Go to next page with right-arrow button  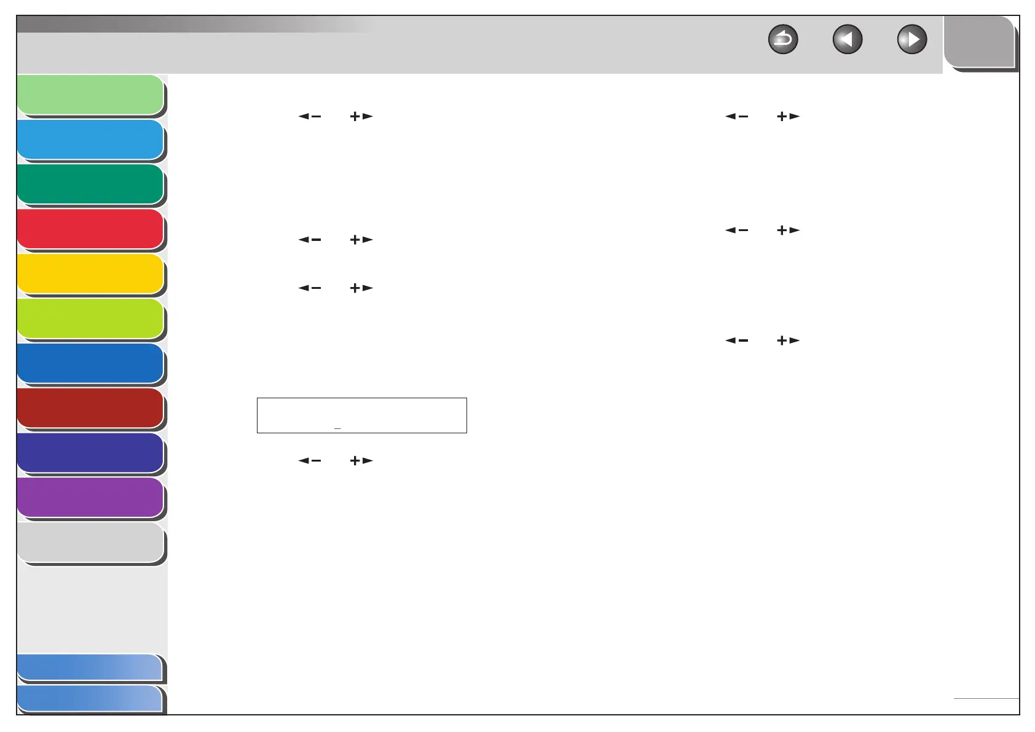(x=912, y=40)
